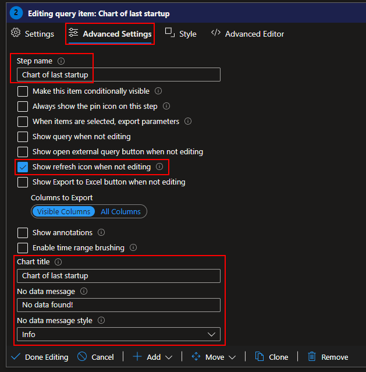Click info icon beside No data message
This screenshot has width=366, height=372.
pyautogui.click(x=84, y=291)
